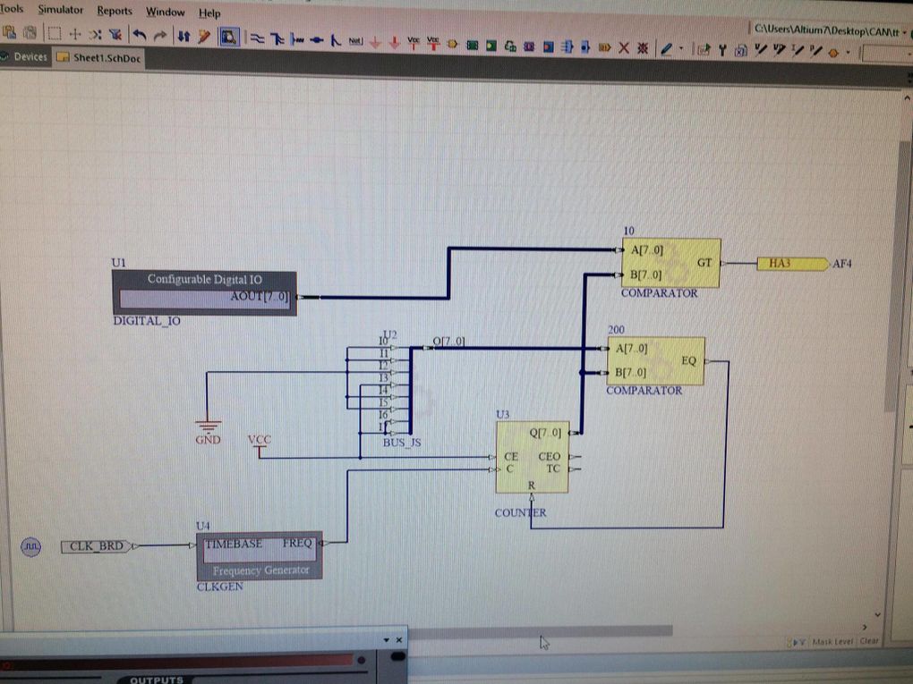Screen dimensions: 913x684
Task: Open the recent documents path dropdown
Action: [904, 31]
